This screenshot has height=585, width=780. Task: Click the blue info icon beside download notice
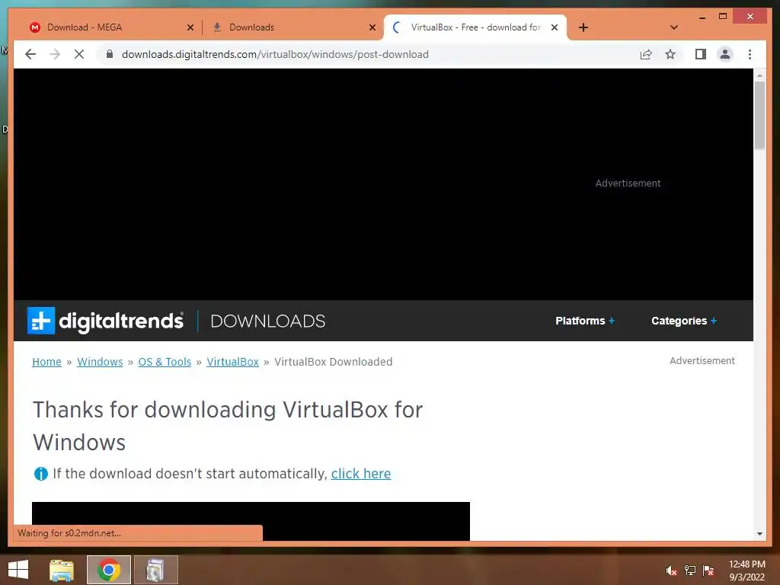coord(41,474)
